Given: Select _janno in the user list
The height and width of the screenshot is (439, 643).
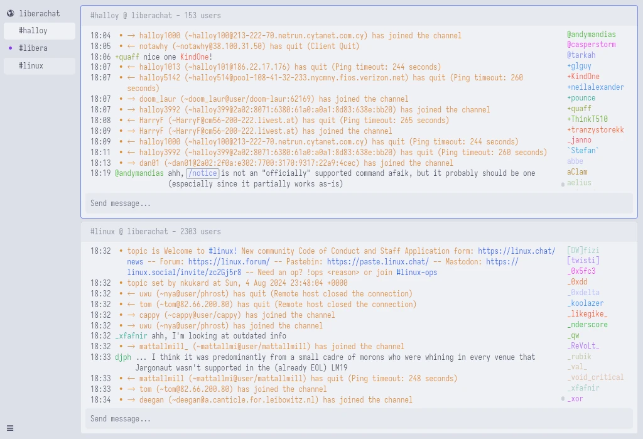Looking at the screenshot, I should click(579, 140).
